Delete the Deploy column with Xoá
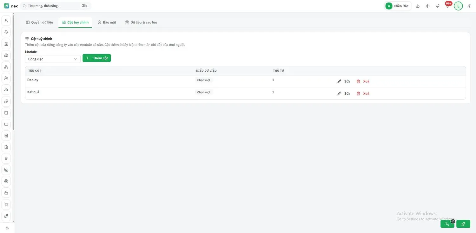 pyautogui.click(x=363, y=81)
